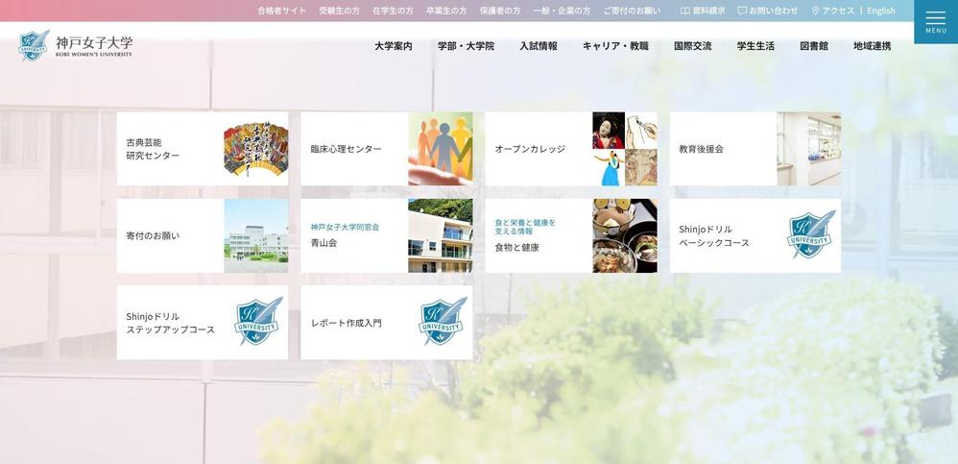Select the キャリア・教職 menu item
The height and width of the screenshot is (464, 958).
point(615,46)
